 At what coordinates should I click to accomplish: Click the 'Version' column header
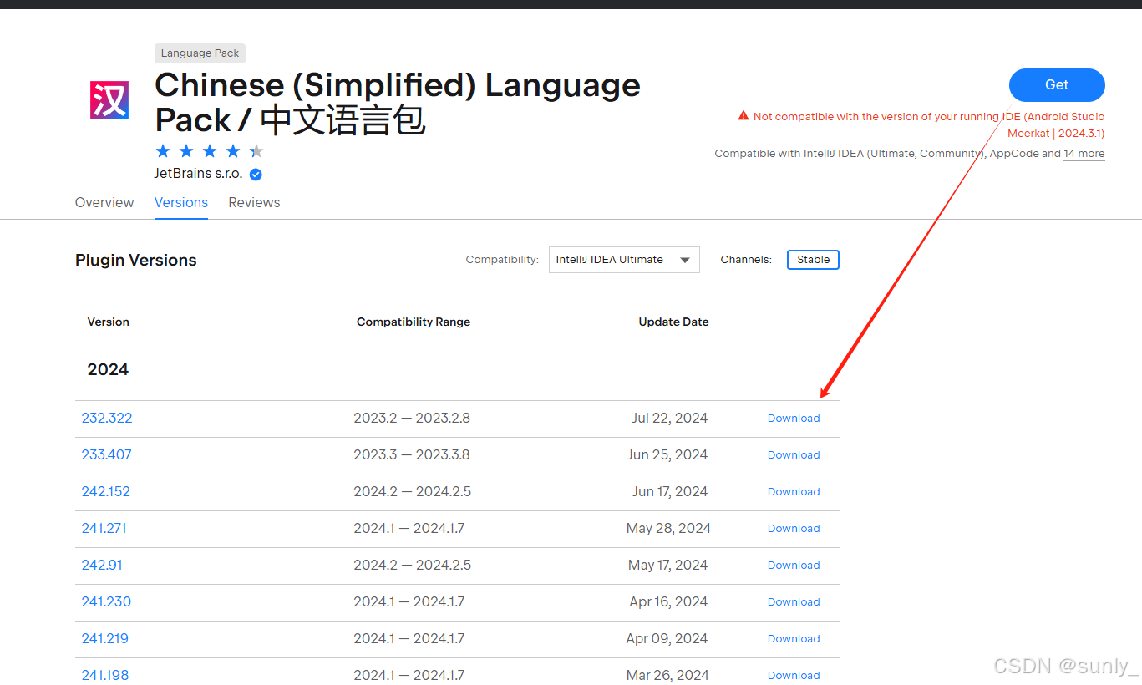pyautogui.click(x=109, y=322)
